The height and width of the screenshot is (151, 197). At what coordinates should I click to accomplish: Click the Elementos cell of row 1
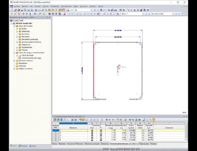[x=73, y=130]
